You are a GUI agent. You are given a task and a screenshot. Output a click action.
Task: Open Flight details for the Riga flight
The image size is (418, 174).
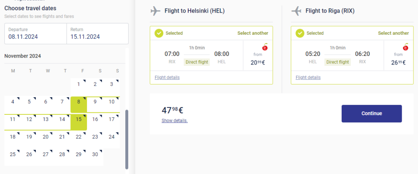[x=308, y=77]
